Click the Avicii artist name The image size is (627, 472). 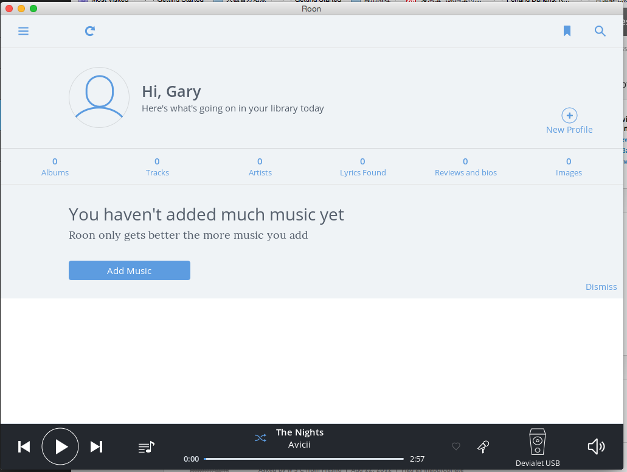299,445
